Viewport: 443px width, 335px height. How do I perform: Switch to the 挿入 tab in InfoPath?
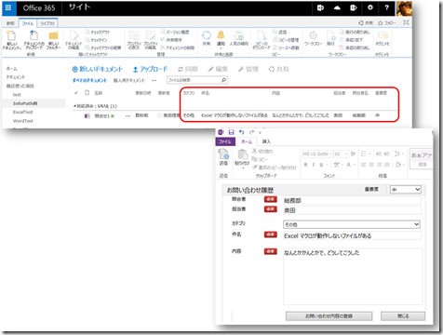point(266,141)
